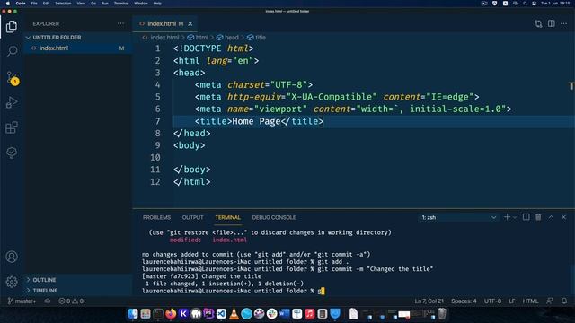Click the master branch indicator in status bar

click(x=22, y=301)
